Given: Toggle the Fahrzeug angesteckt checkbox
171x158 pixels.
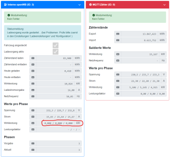Looking at the screenshot, I should (56, 45).
